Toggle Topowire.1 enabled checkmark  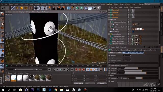click(131, 15)
